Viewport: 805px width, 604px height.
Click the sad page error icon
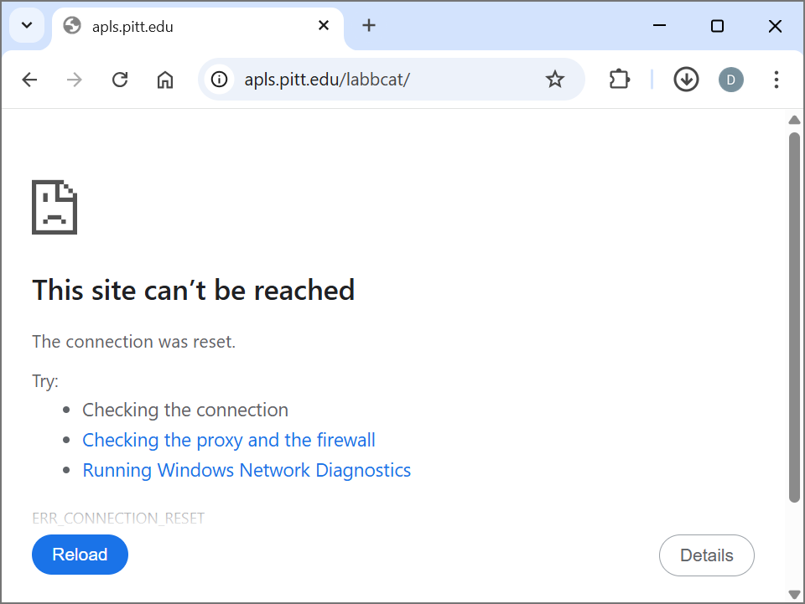pyautogui.click(x=55, y=207)
